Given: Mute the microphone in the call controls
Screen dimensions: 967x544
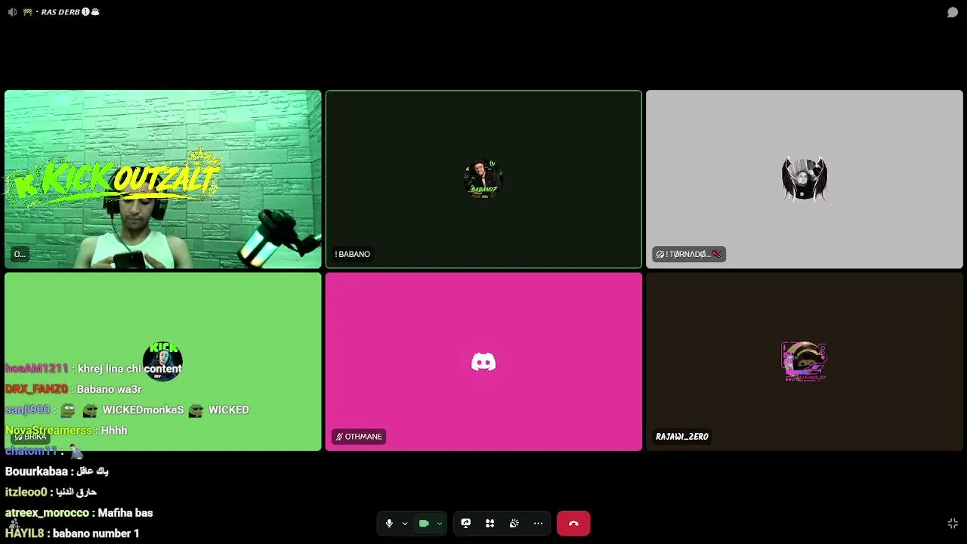Looking at the screenshot, I should point(389,523).
